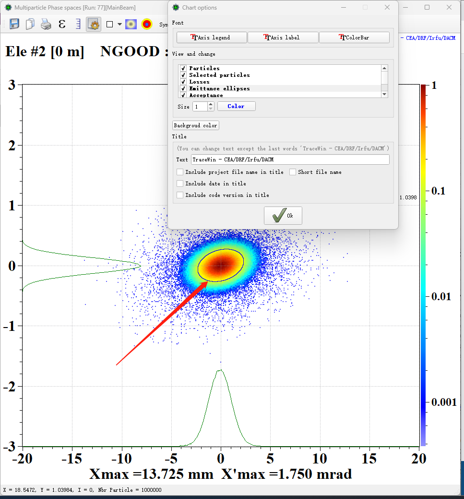
Task: Click the title Text input field
Action: point(290,160)
